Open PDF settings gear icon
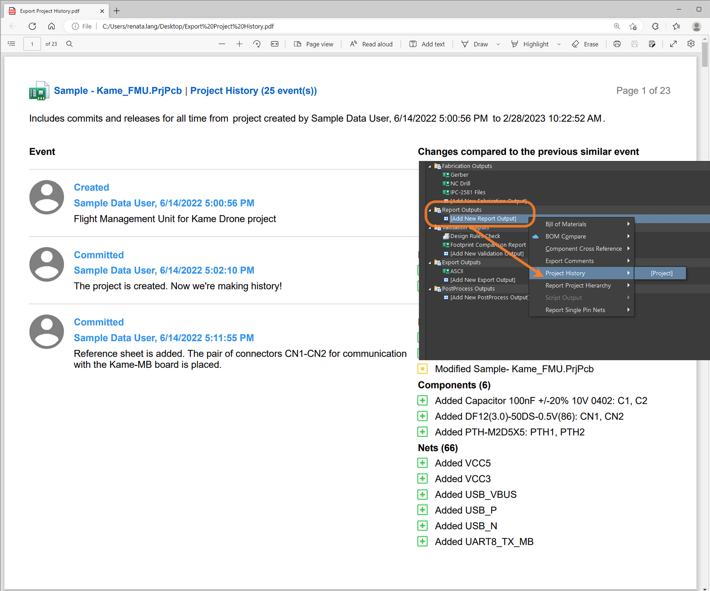This screenshot has width=710, height=591. coord(691,44)
